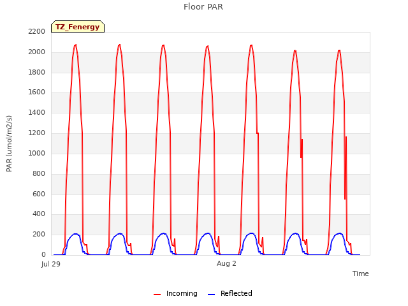Click the 1200 y-axis tick label
Image resolution: width=408 pixels, height=306 pixels.
click(x=37, y=133)
